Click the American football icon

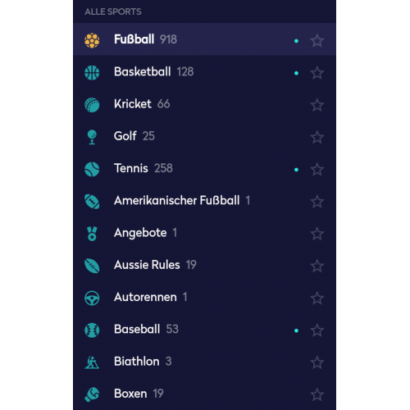(92, 202)
